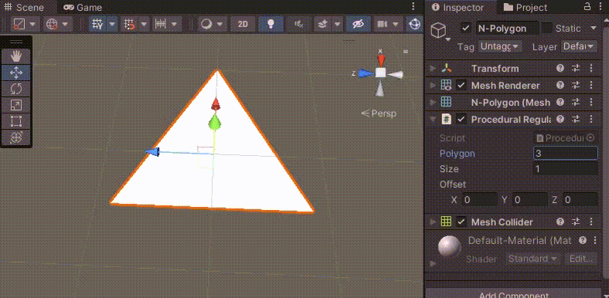Toggle Mesh Collider enabled checkbox

(x=461, y=222)
